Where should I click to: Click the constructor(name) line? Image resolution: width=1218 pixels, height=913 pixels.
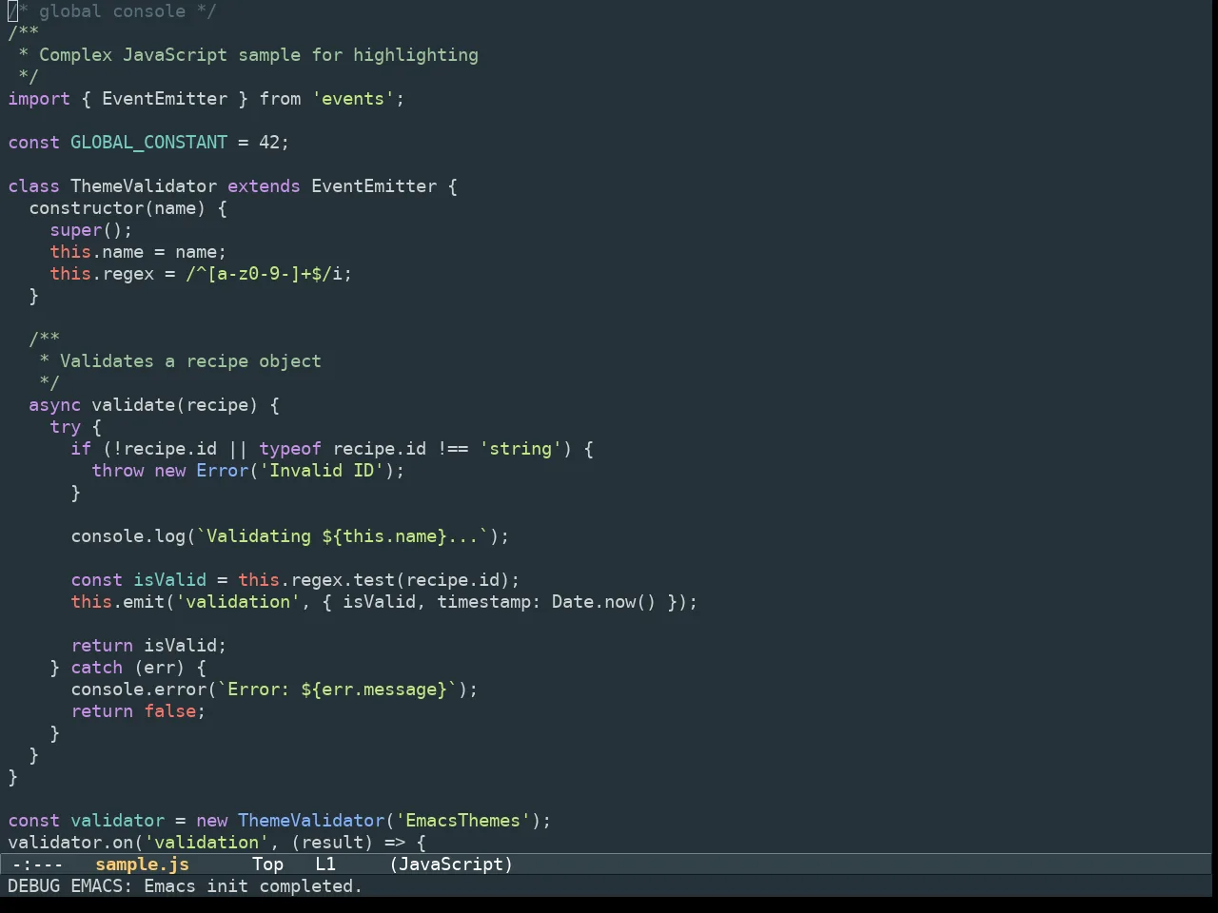coord(128,208)
